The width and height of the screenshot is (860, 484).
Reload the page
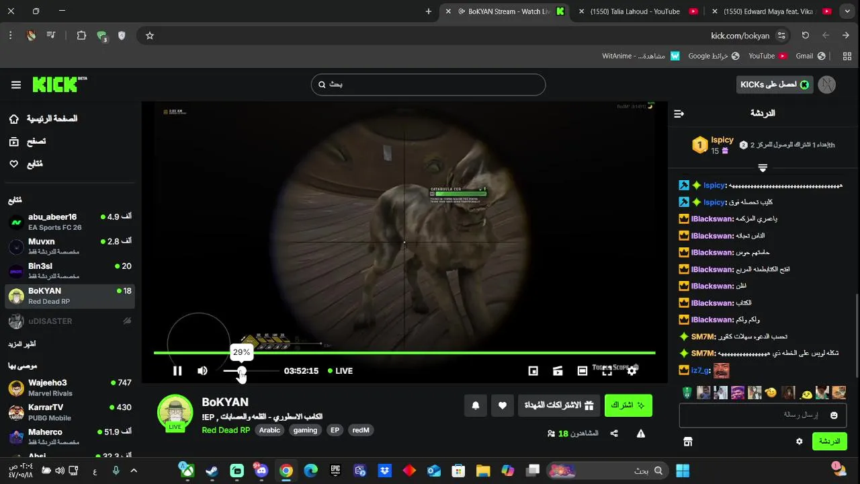click(806, 36)
